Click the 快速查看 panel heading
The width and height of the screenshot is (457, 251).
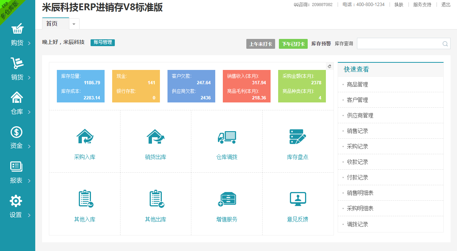coord(356,70)
